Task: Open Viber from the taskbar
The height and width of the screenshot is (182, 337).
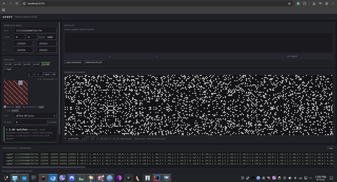Action: (62, 178)
